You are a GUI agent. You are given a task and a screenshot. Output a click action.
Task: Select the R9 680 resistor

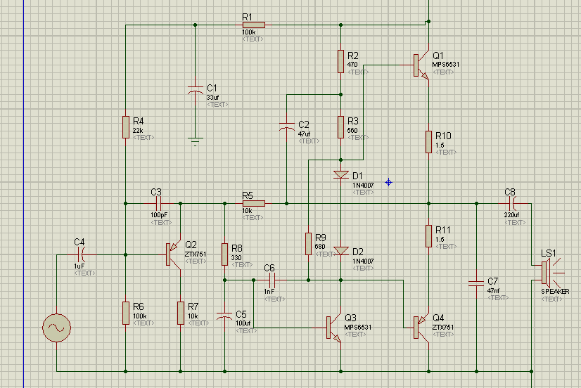pyautogui.click(x=307, y=243)
